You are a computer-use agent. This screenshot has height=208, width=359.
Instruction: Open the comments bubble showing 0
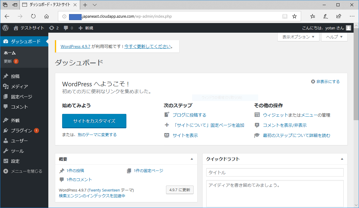68,28
